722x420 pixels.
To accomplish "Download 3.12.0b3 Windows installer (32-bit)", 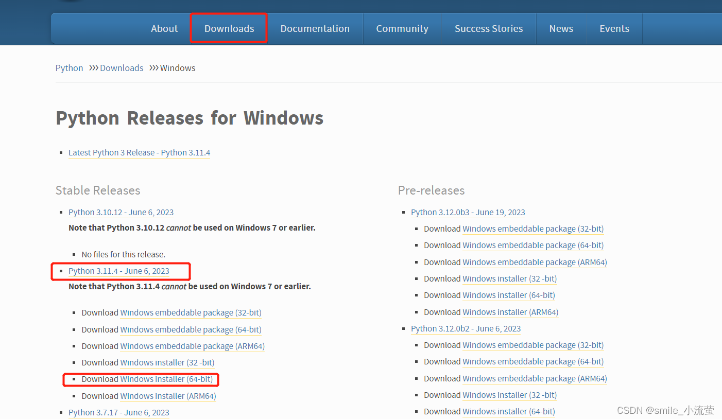I will coord(510,279).
